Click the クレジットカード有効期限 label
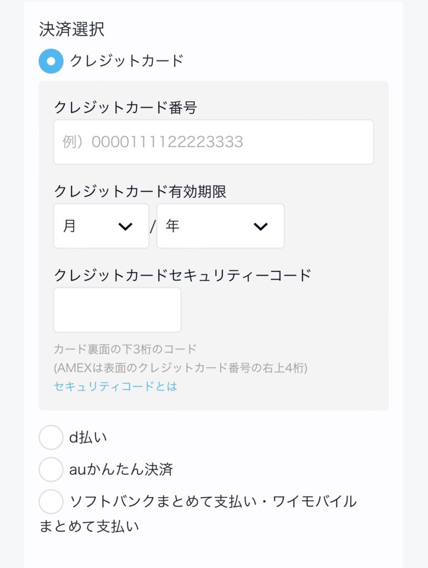 (140, 191)
